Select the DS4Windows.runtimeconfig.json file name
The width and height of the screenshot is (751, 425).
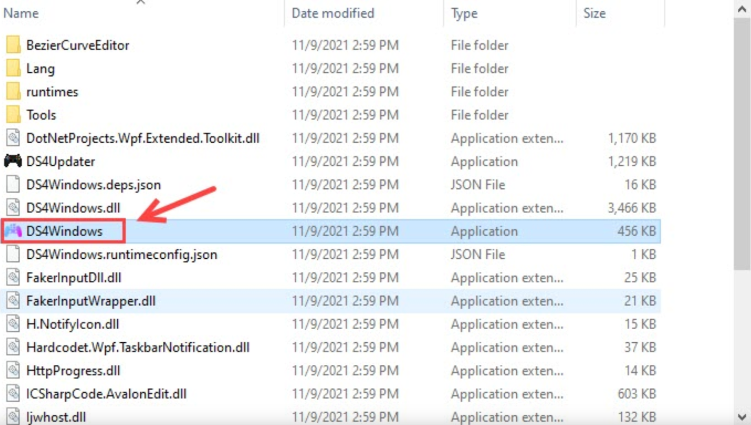click(x=121, y=254)
